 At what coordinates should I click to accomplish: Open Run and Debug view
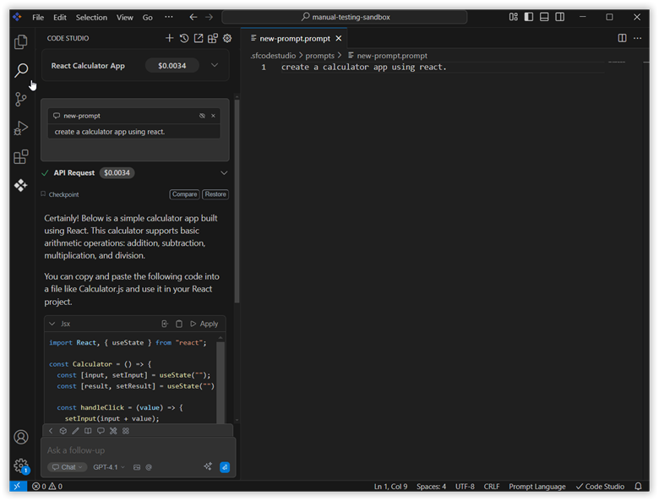point(21,128)
